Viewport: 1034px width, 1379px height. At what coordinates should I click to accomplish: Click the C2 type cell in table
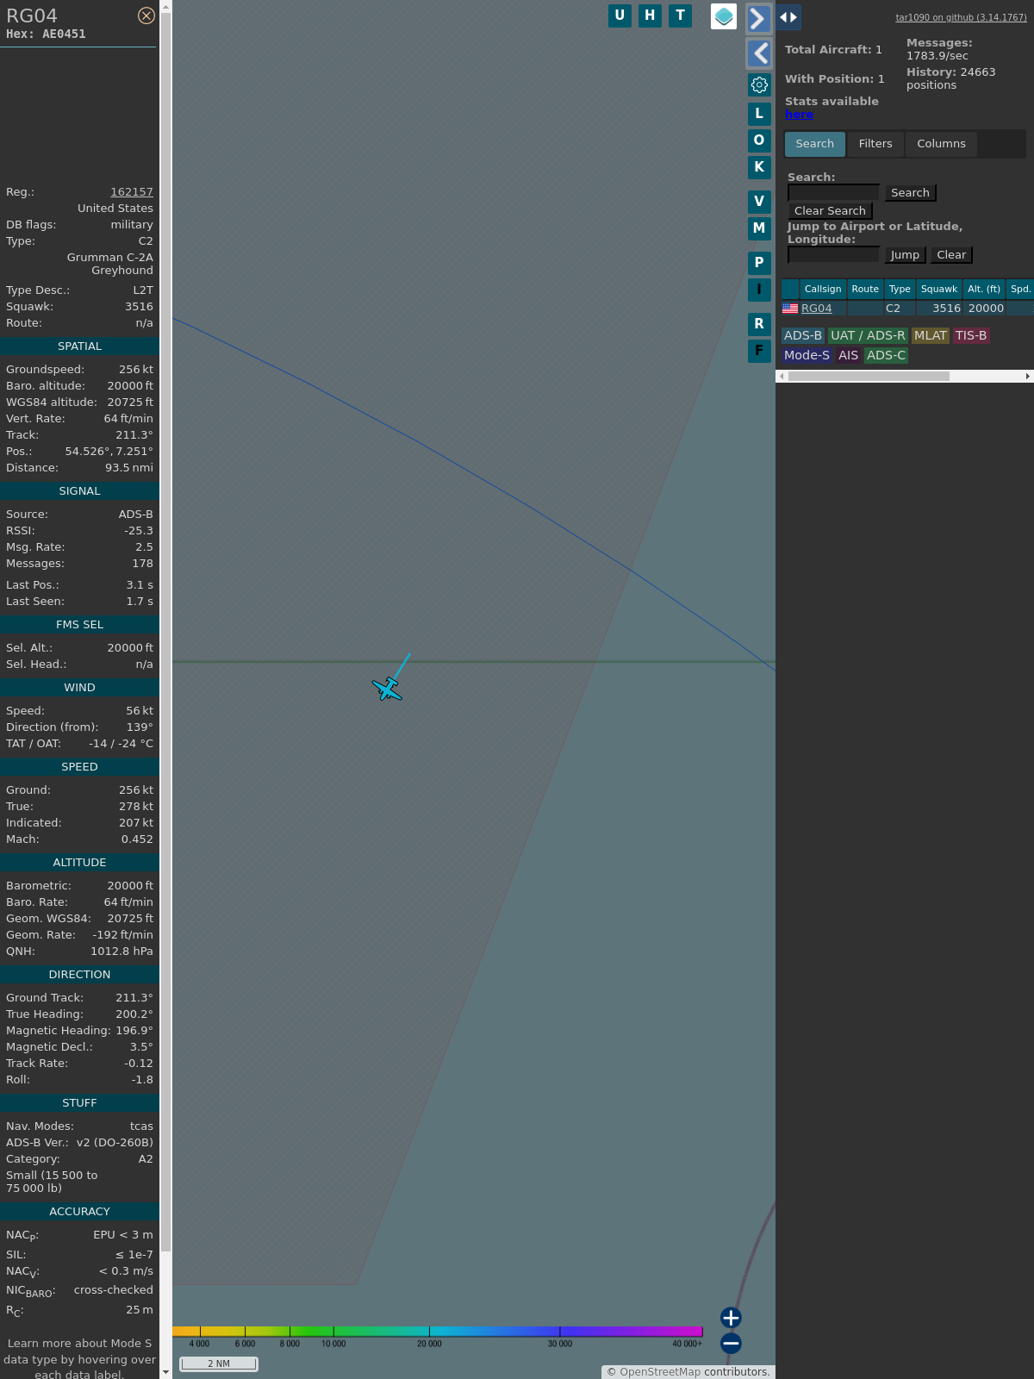(900, 309)
